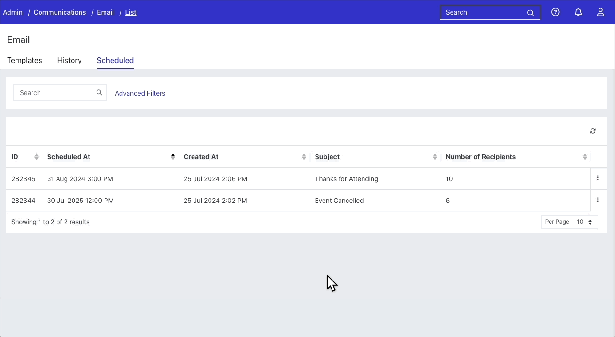
Task: Click recipients count 6 cell
Action: (x=448, y=201)
